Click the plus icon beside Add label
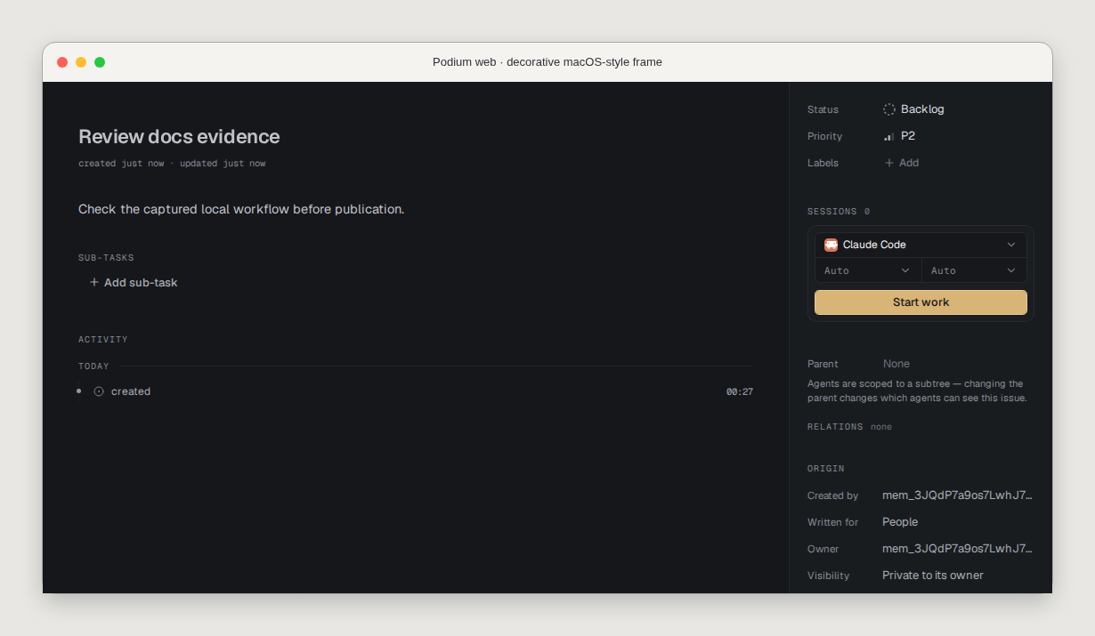Image resolution: width=1095 pixels, height=636 pixels. (x=888, y=163)
